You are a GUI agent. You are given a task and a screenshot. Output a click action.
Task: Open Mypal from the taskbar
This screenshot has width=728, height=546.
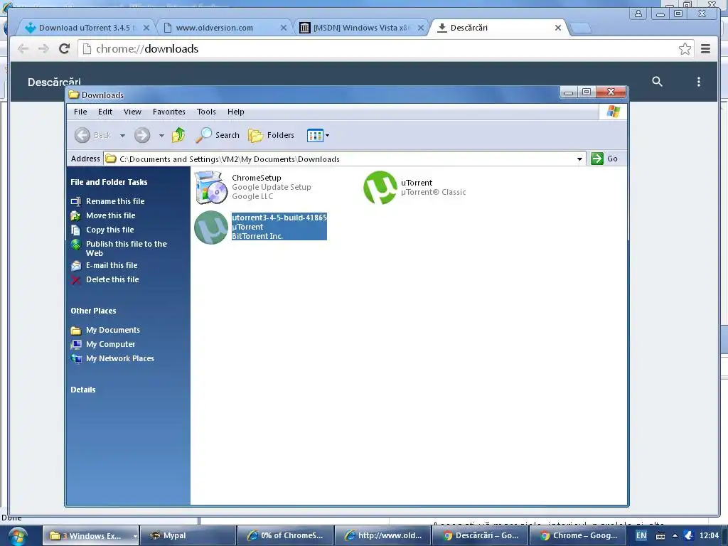click(188, 535)
